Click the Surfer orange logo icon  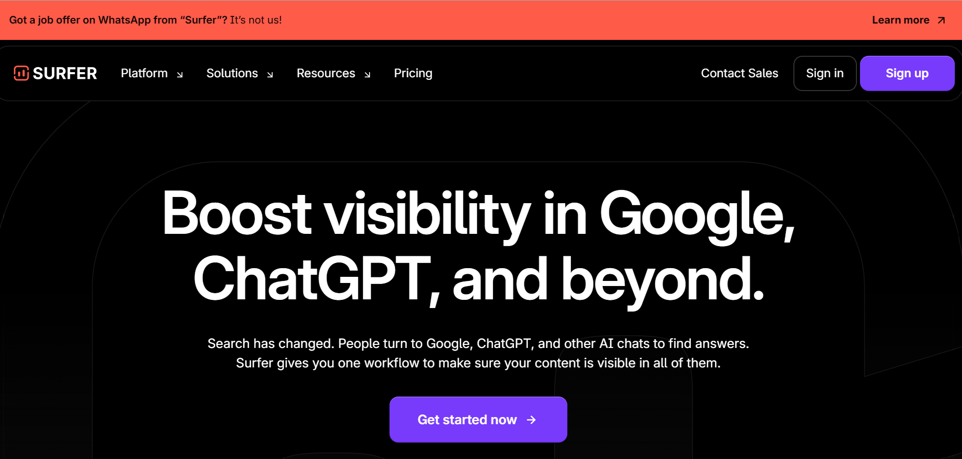(x=21, y=73)
